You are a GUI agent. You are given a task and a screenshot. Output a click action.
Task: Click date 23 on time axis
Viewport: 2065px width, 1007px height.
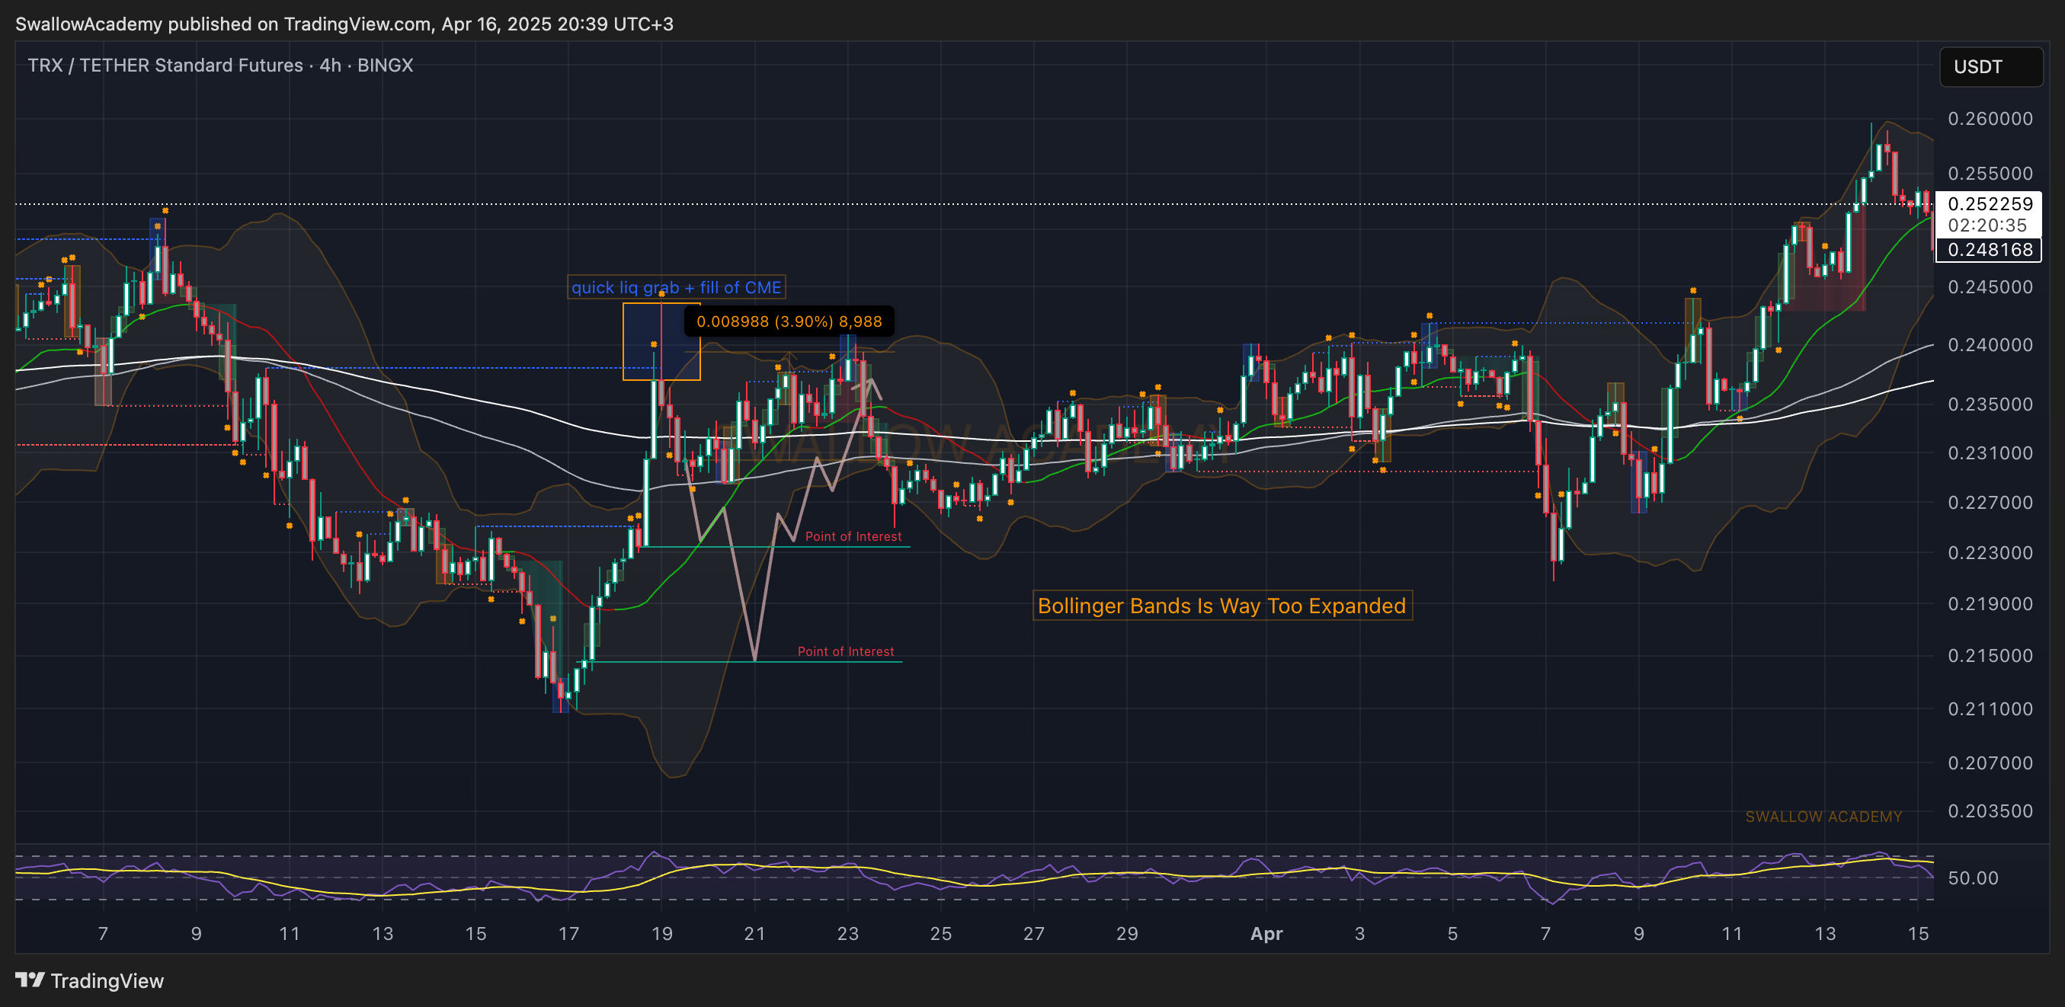pyautogui.click(x=848, y=933)
